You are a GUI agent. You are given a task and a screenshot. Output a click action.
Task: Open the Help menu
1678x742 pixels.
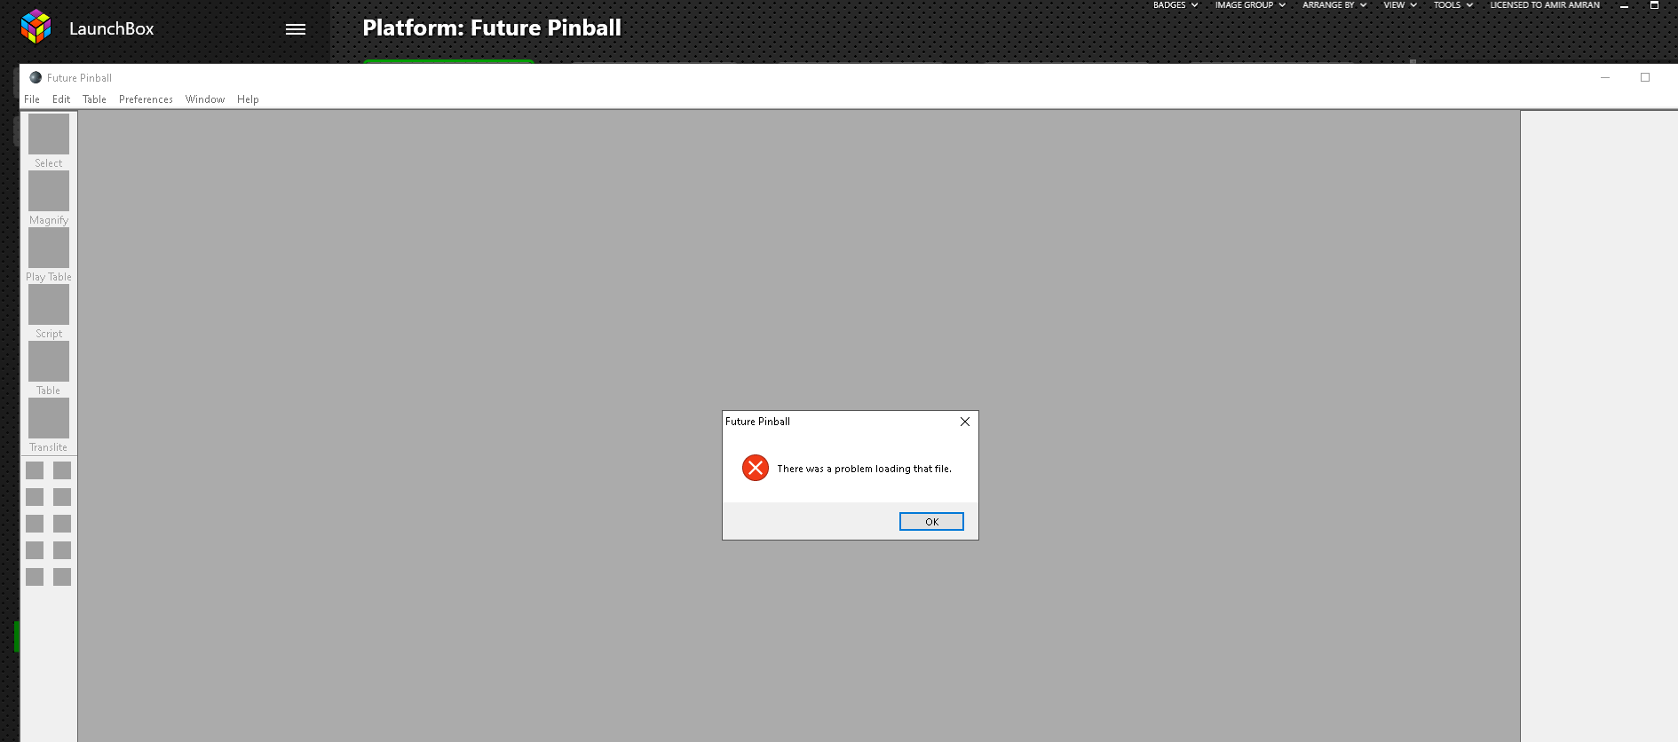pos(248,99)
